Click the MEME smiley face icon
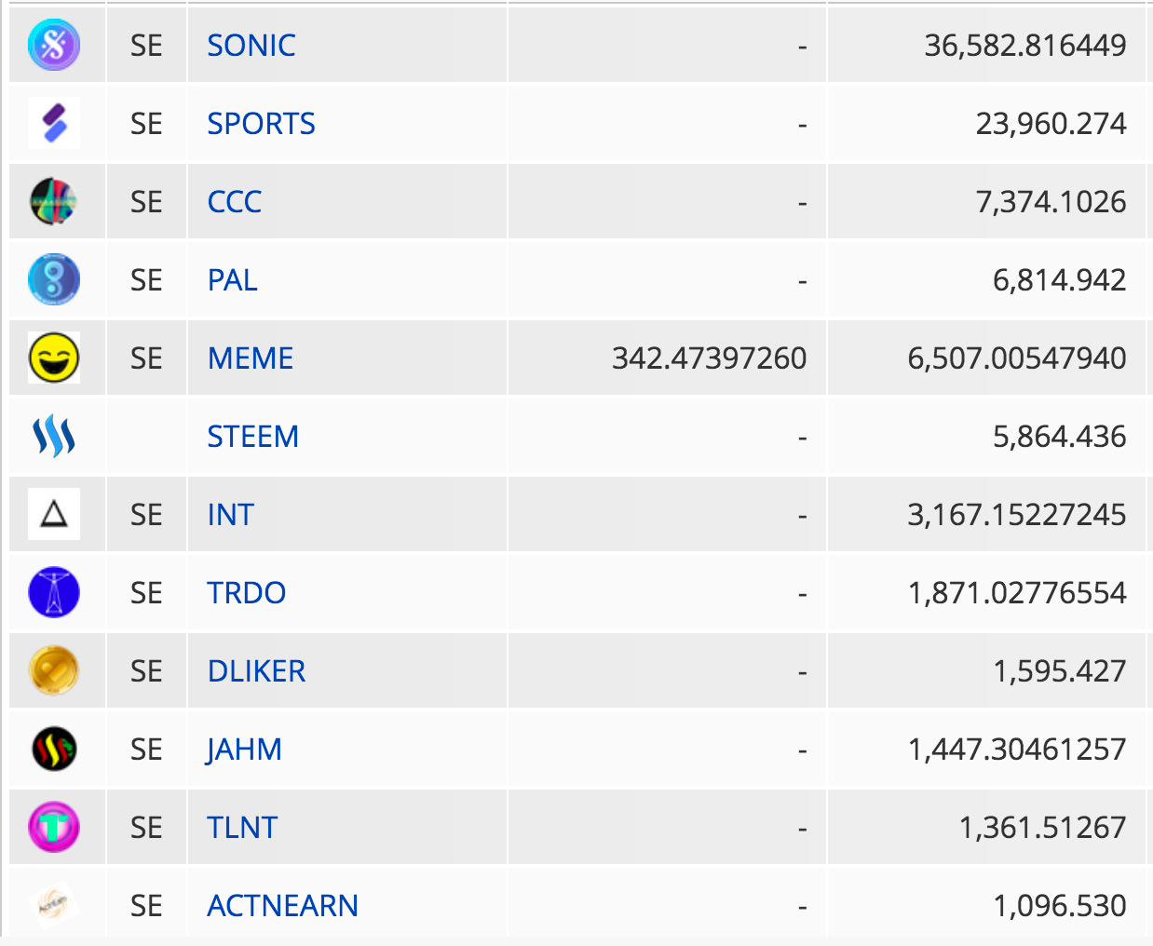Screen dimensions: 1153x946 54,358
